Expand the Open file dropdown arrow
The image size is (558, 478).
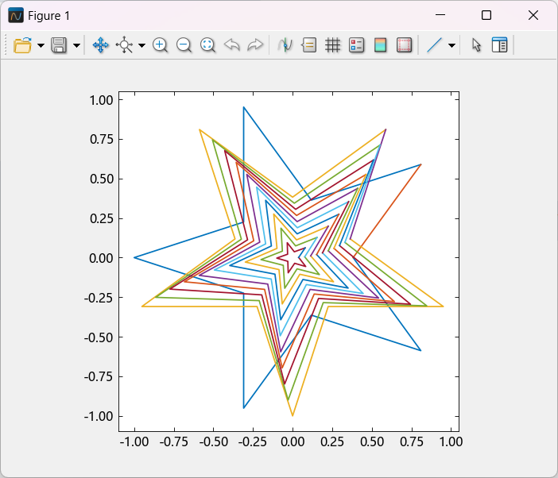click(x=41, y=45)
